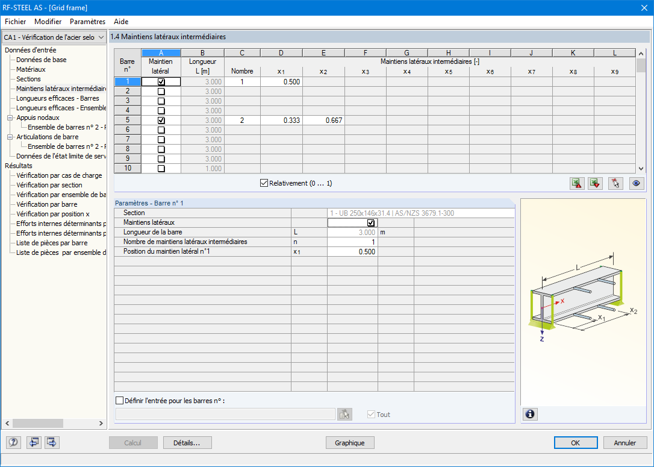The width and height of the screenshot is (654, 467).
Task: Click the x1 value 0.500 in row 1
Action: 282,82
